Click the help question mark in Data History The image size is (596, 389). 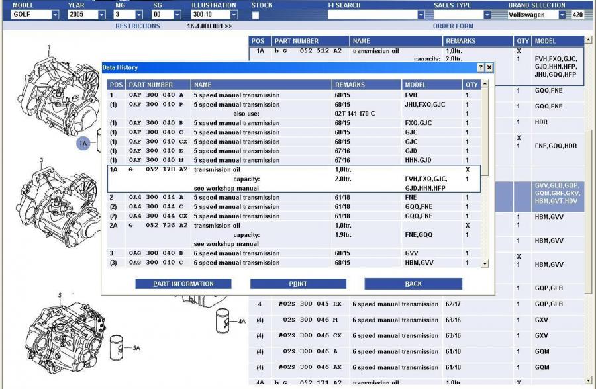coord(481,68)
